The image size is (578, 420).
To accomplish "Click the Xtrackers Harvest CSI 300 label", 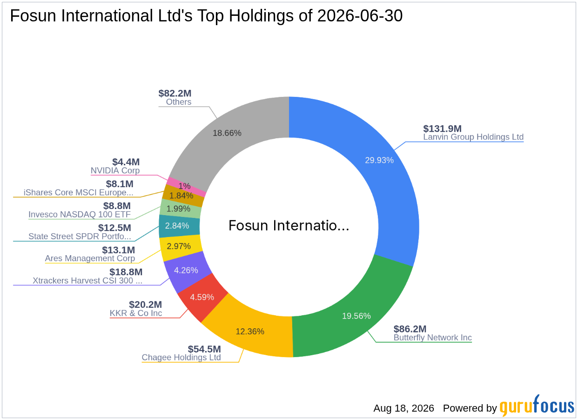I will (x=87, y=281).
